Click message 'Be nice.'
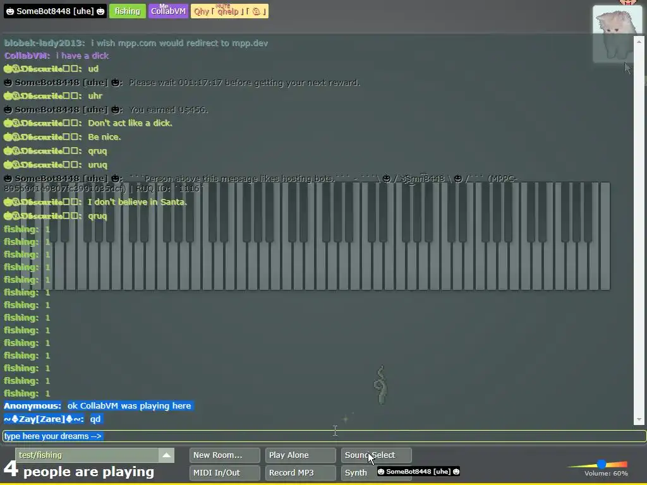This screenshot has width=647, height=485. [x=104, y=137]
